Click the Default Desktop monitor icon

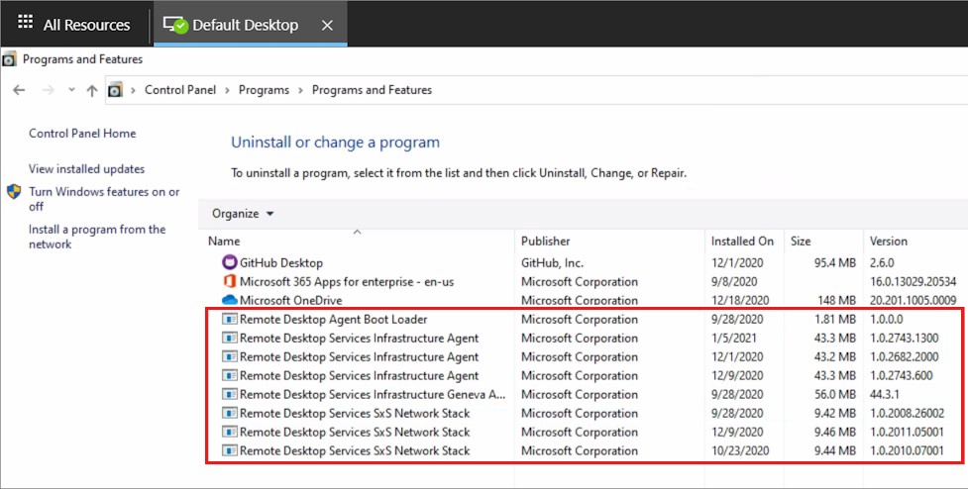tap(175, 25)
